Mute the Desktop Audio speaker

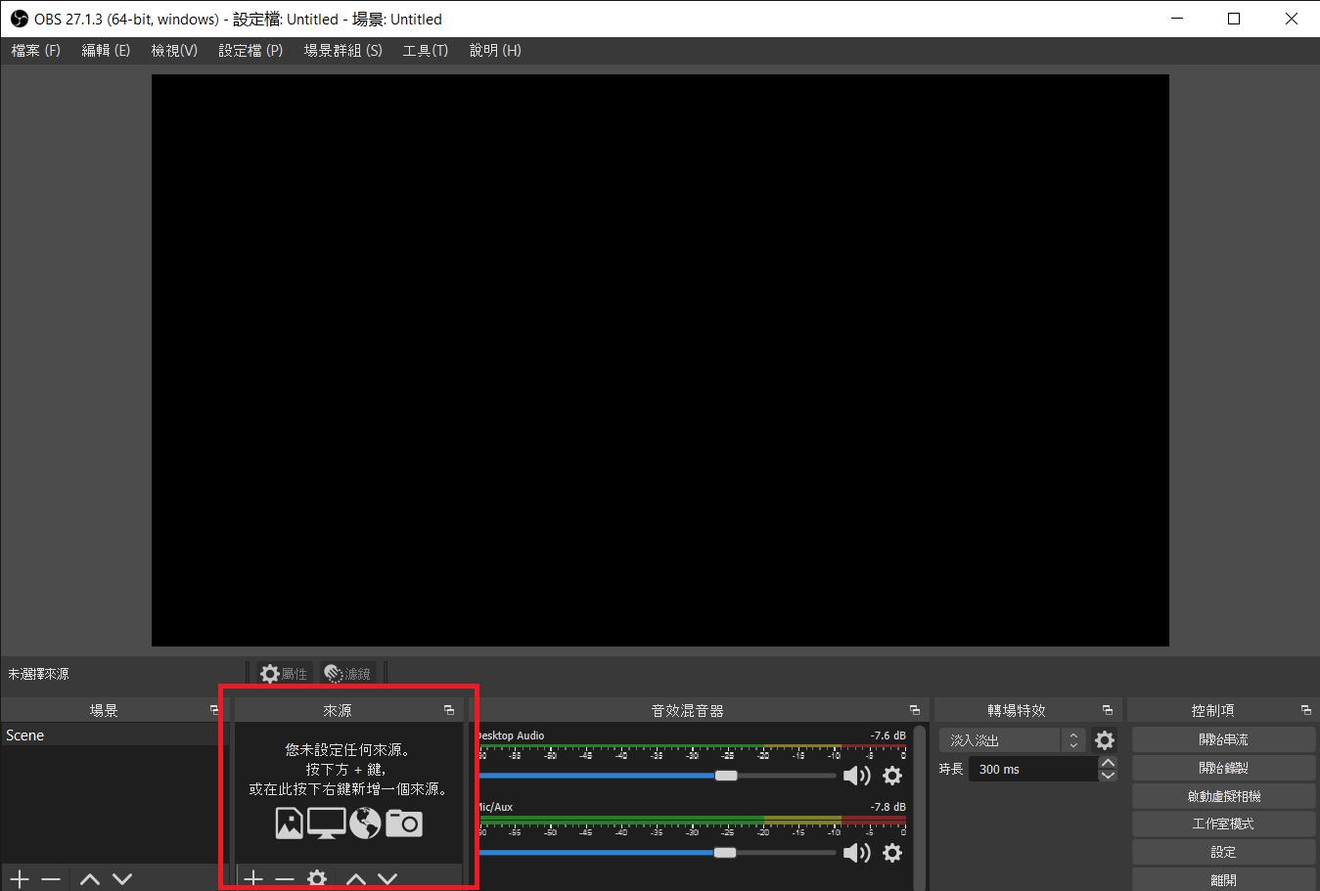click(x=856, y=776)
